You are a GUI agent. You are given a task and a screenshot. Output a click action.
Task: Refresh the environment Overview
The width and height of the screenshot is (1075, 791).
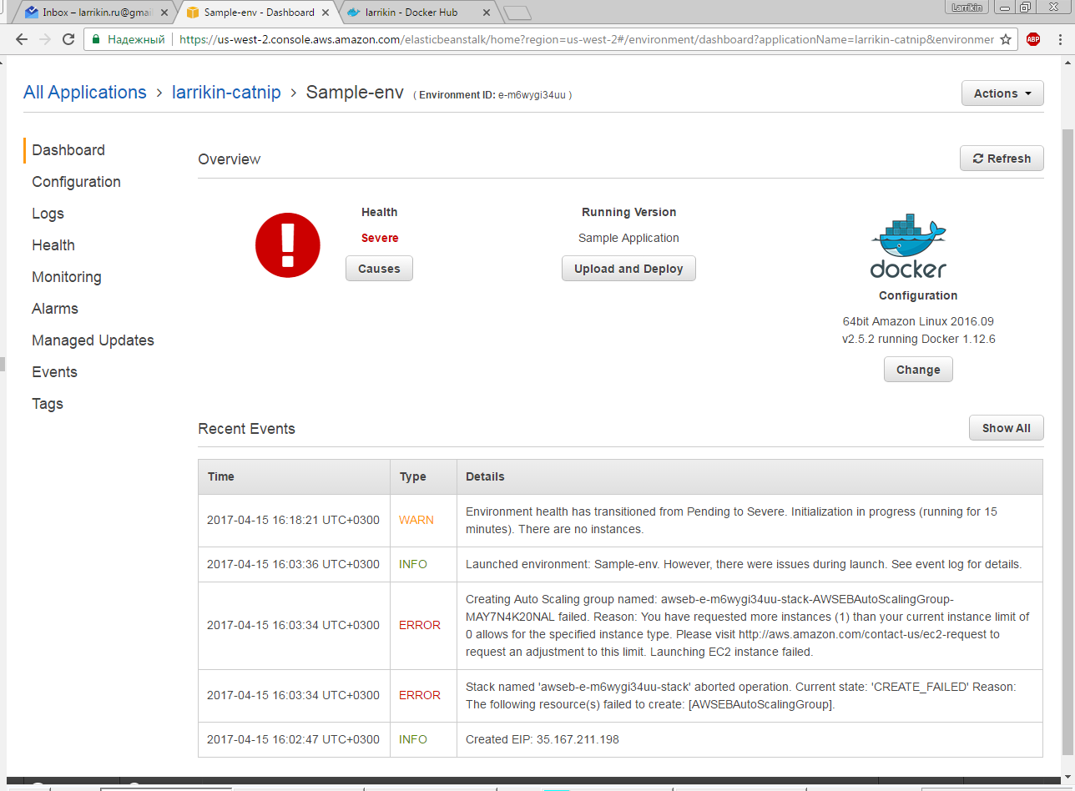pyautogui.click(x=1002, y=159)
